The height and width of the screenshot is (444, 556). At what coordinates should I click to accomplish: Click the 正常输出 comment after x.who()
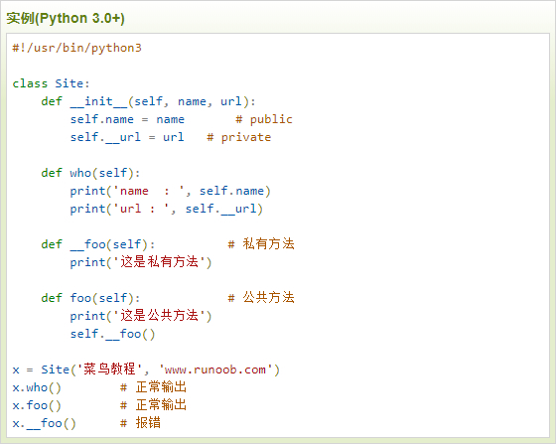(x=154, y=387)
